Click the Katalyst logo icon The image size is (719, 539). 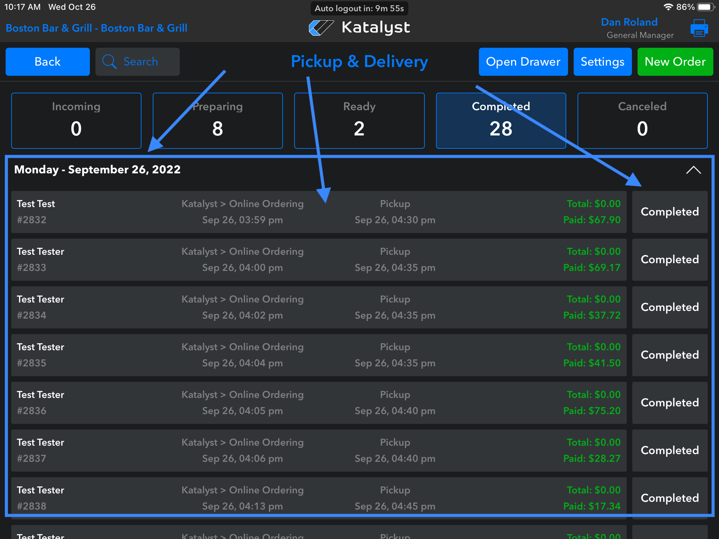coord(321,28)
